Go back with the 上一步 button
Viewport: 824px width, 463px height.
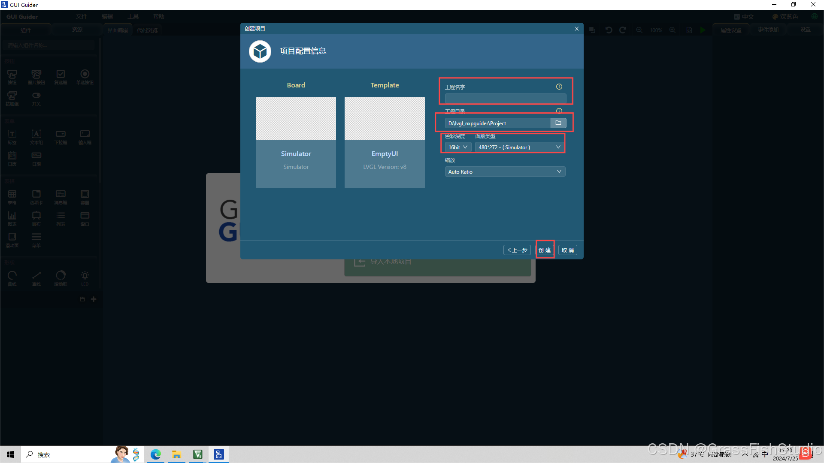517,250
